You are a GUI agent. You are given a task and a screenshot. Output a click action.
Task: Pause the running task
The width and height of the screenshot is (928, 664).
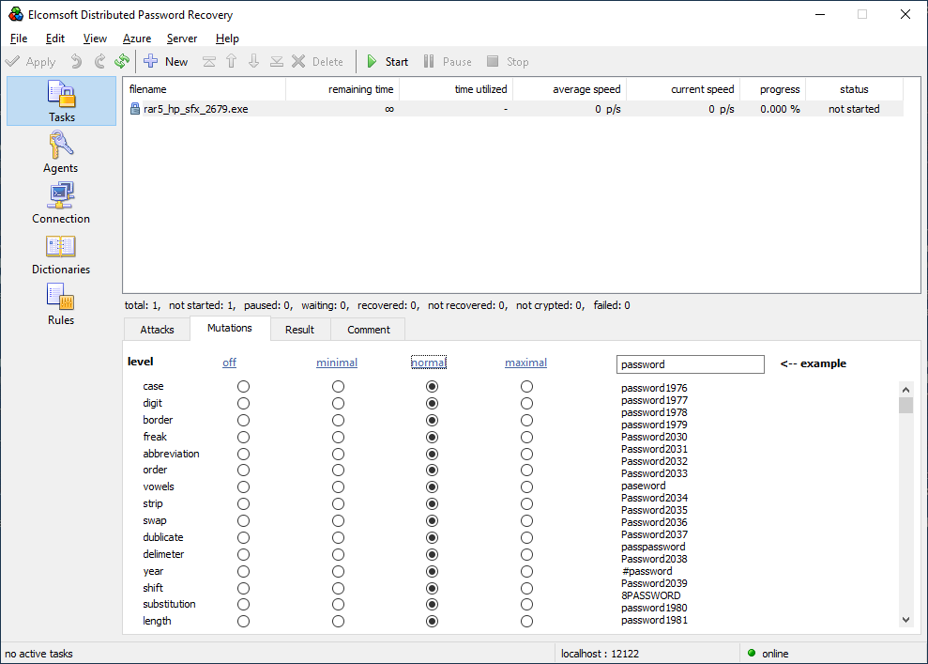click(448, 62)
